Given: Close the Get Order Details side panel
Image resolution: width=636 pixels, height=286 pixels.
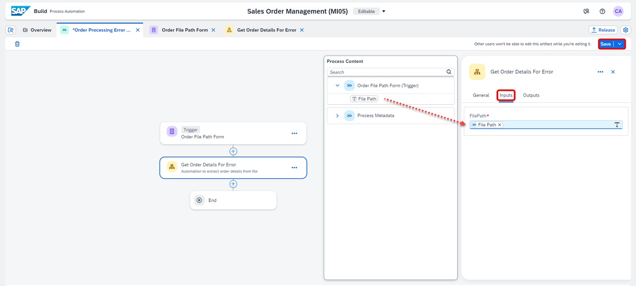Looking at the screenshot, I should pyautogui.click(x=613, y=71).
